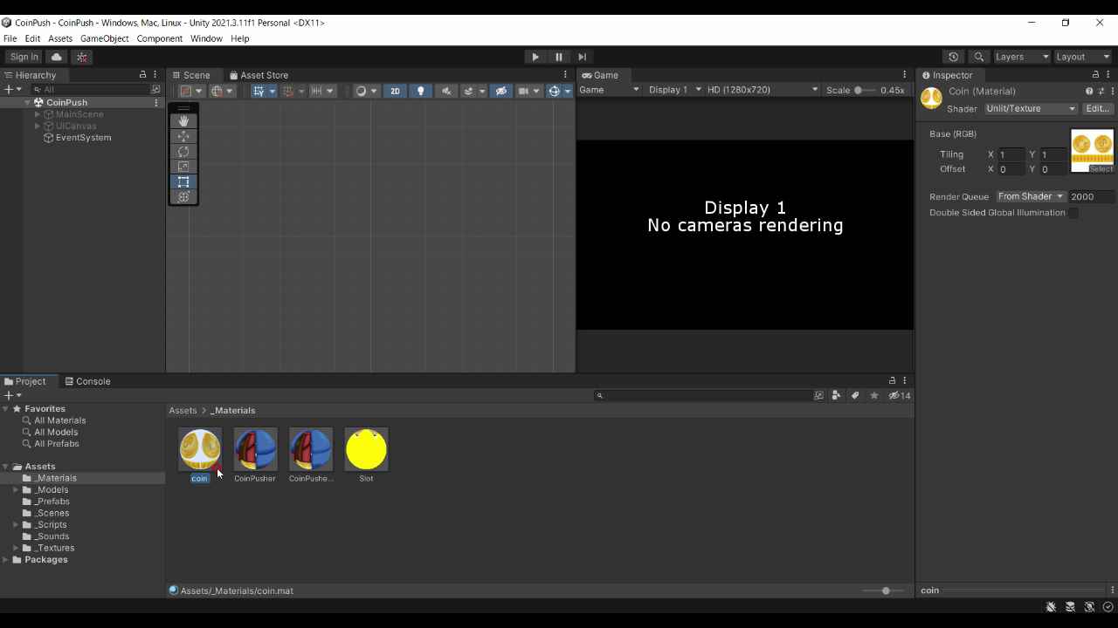
Task: Toggle 2D mode in the Scene view
Action: pyautogui.click(x=395, y=91)
